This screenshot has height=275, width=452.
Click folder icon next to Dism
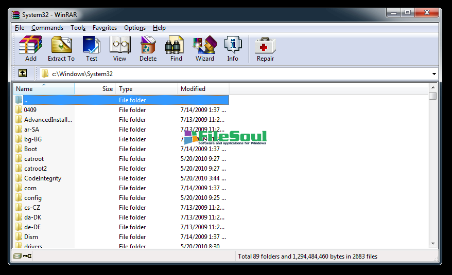coord(19,236)
